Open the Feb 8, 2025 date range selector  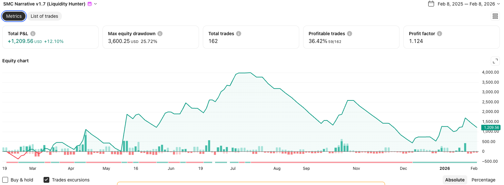pyautogui.click(x=466, y=4)
